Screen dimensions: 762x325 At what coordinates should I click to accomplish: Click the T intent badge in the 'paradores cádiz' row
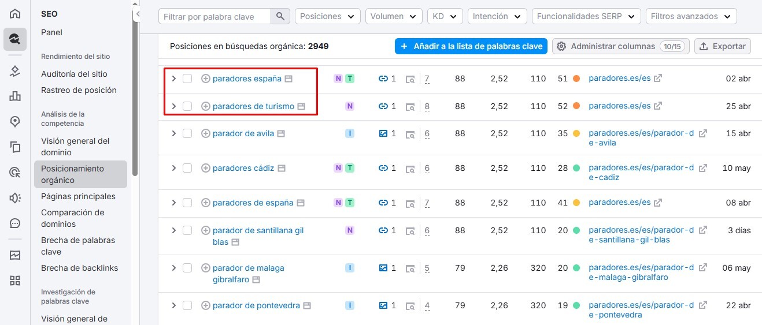(x=349, y=168)
